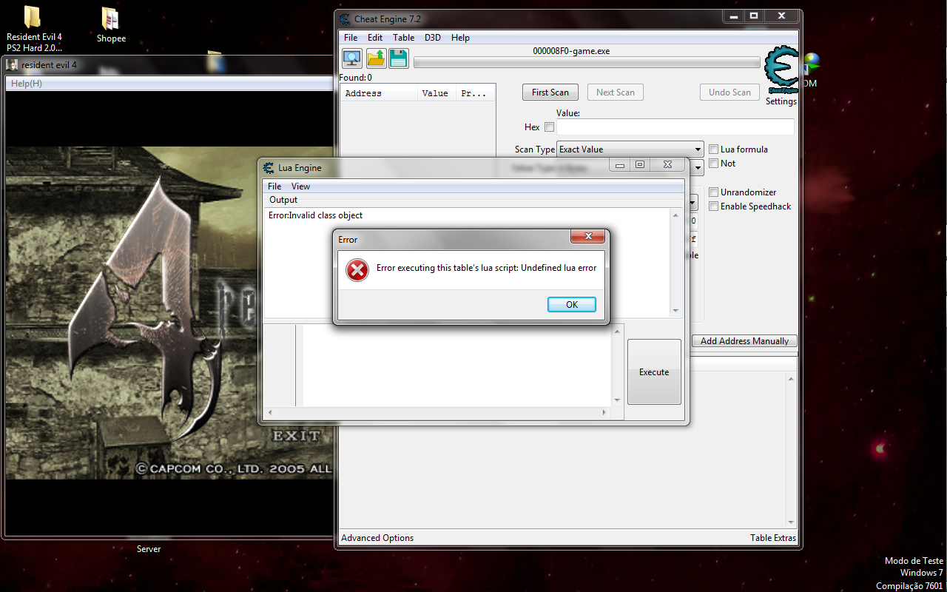This screenshot has width=947, height=592.
Task: Open Advanced Options
Action: coord(377,538)
